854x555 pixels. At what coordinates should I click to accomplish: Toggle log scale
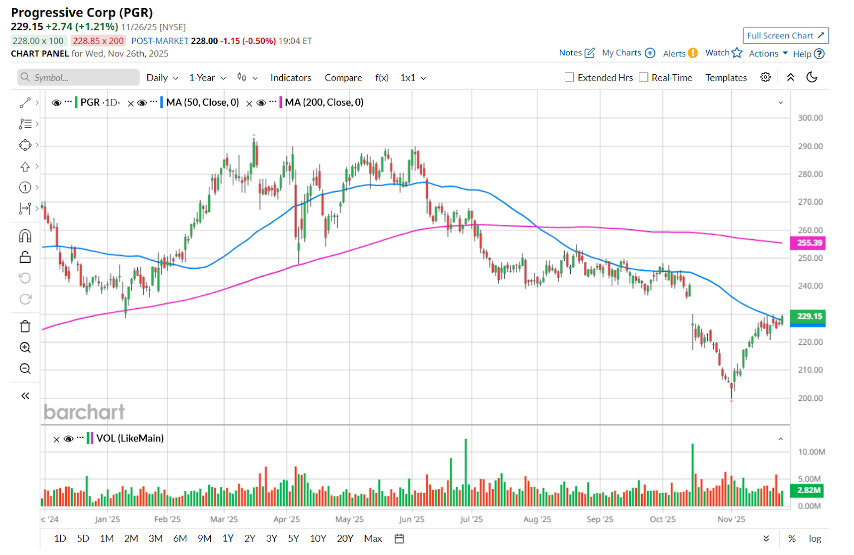[x=815, y=538]
